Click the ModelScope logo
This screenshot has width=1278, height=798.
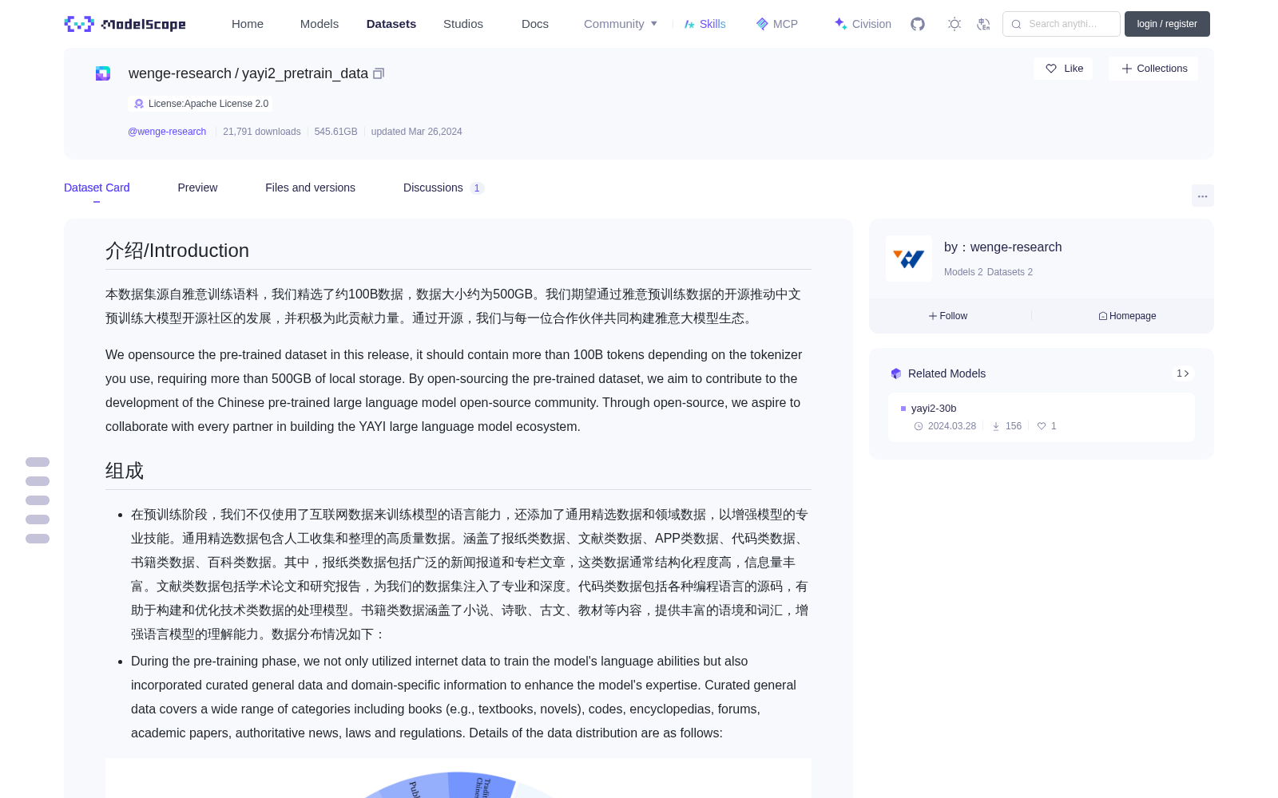[125, 24]
